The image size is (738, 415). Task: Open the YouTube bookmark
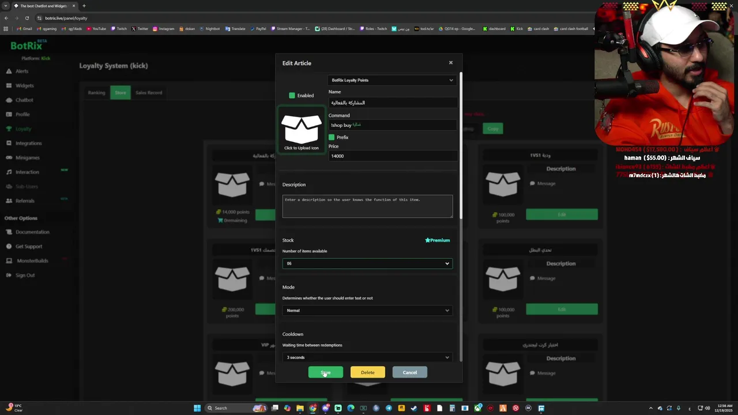coord(96,29)
